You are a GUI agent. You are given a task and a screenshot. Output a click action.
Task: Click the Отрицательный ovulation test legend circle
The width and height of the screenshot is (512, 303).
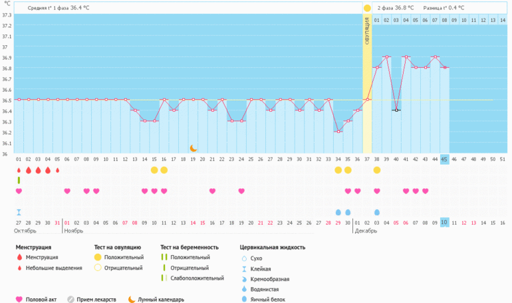click(98, 268)
